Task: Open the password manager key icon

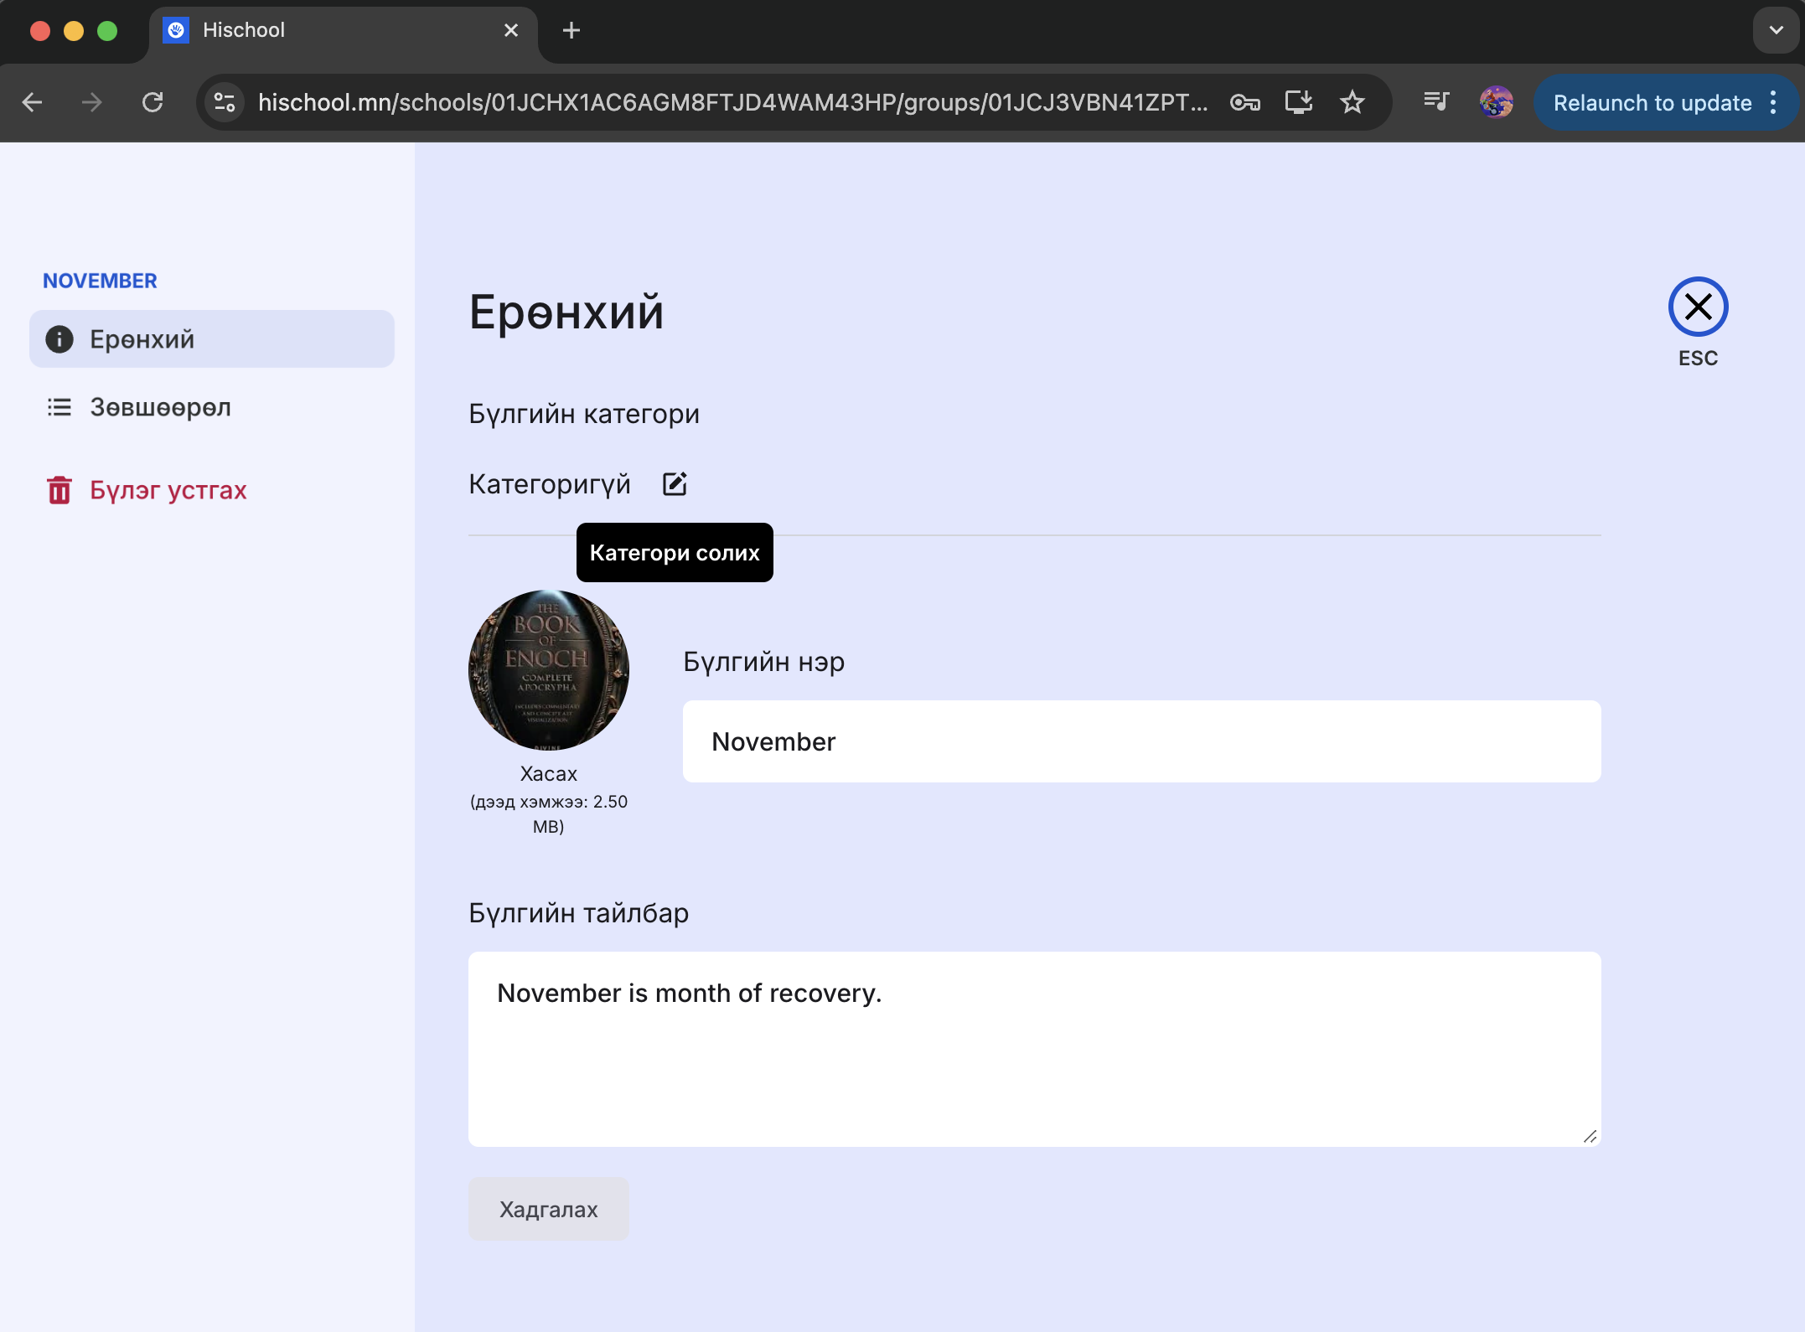Action: tap(1244, 103)
